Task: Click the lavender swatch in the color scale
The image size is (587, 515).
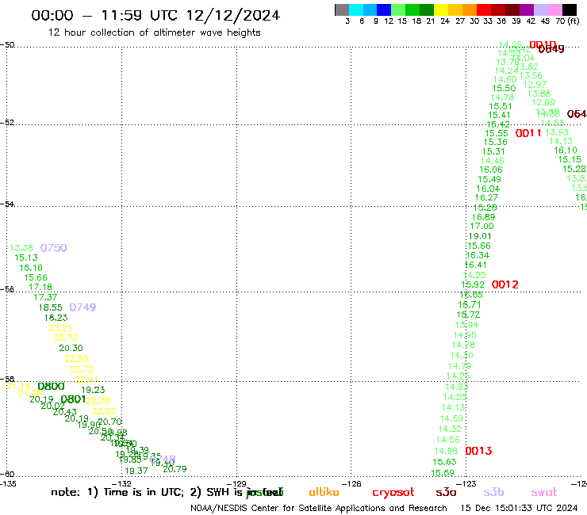Action: pyautogui.click(x=540, y=10)
